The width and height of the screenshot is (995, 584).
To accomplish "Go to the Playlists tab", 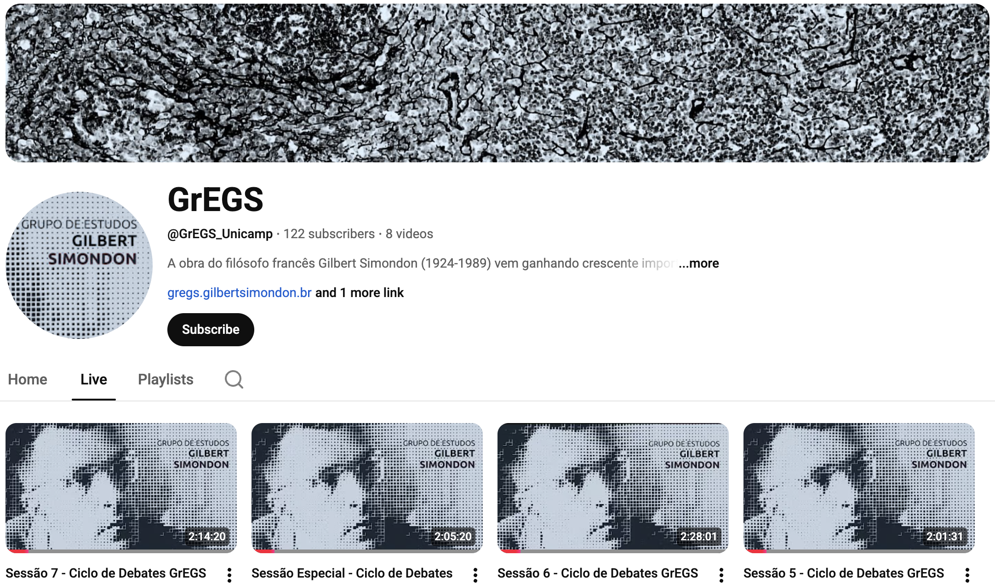I will coord(166,379).
